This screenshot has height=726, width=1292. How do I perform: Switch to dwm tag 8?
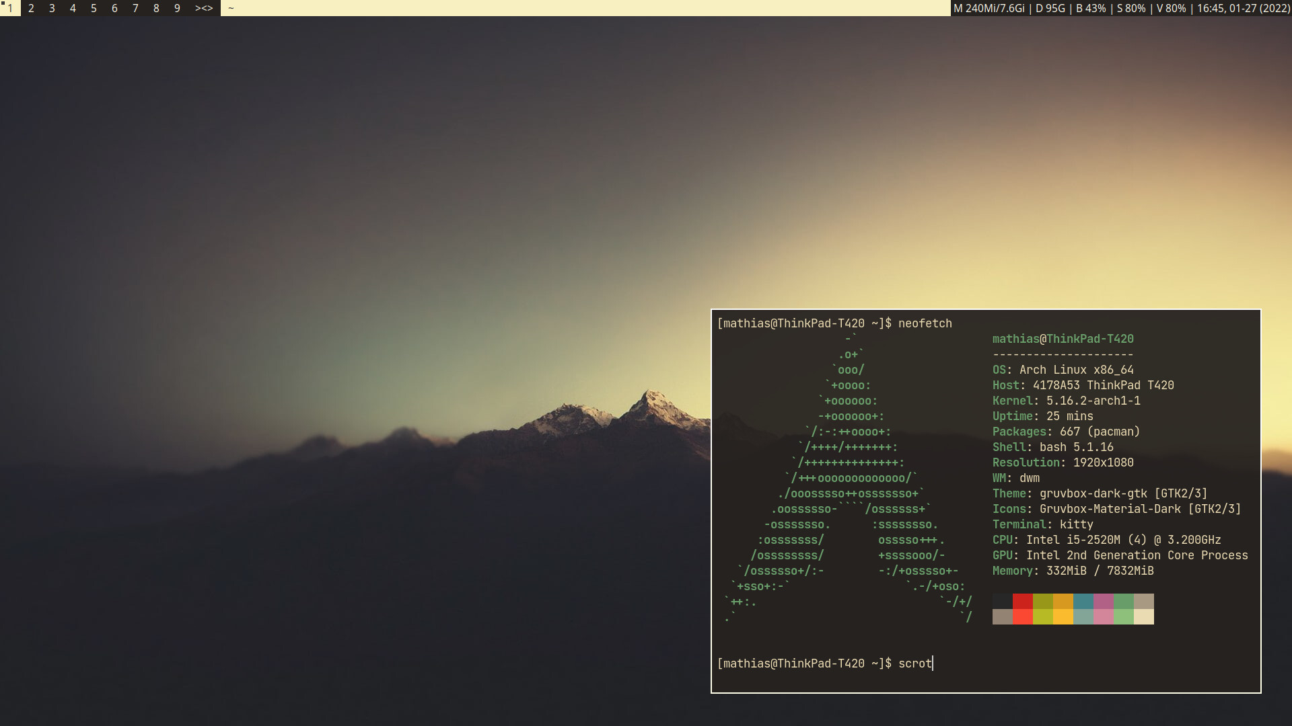pos(156,8)
